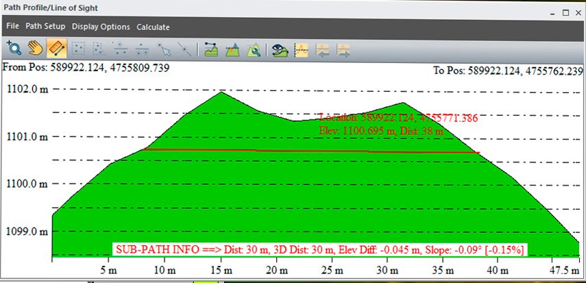Click the grayed-out arrow pointer tool

[x=164, y=49]
